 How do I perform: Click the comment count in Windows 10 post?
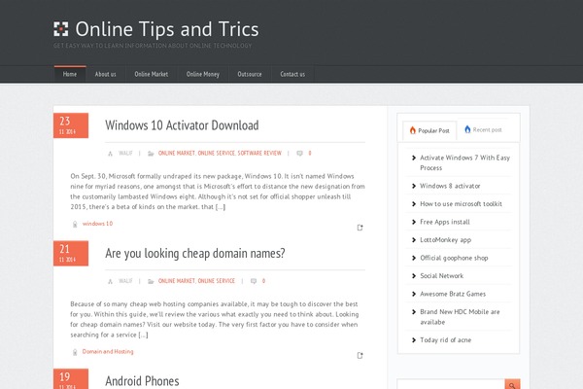pyautogui.click(x=310, y=153)
